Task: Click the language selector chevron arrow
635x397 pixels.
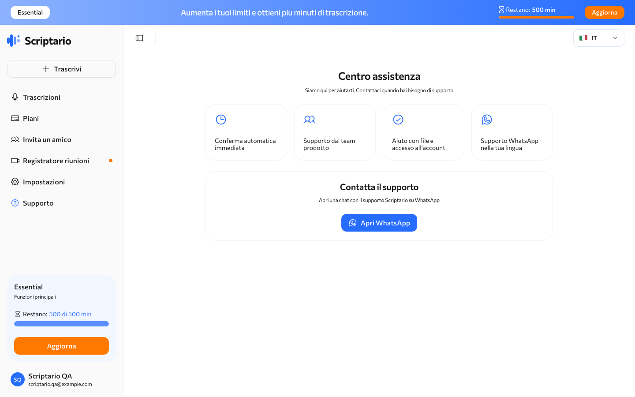Action: tap(615, 38)
